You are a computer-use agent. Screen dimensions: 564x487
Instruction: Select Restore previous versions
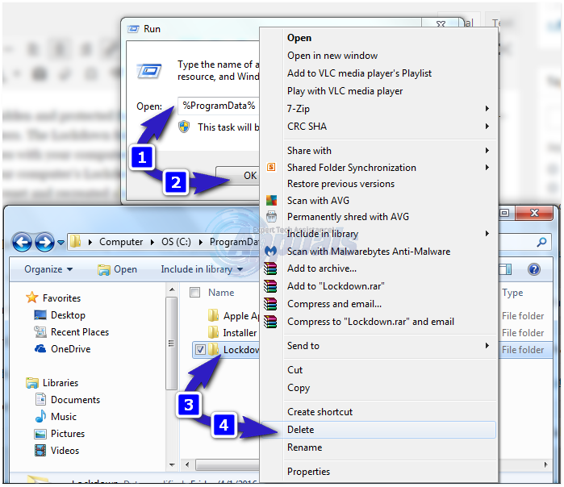(378, 184)
